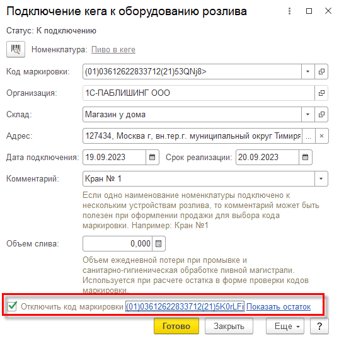Expand the comment dropdown with "Кран № 1"
Viewport: 339px width, 341px height.
tap(321, 179)
